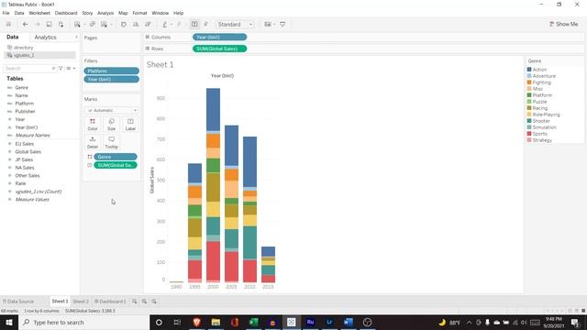
Task: Click the Role-Playing legend entry
Action: pos(547,115)
